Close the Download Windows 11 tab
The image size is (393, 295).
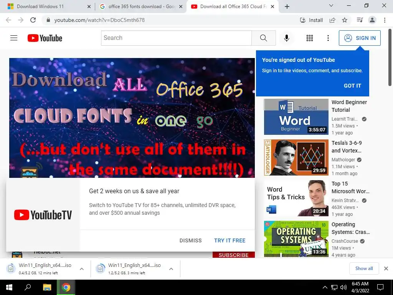(89, 7)
